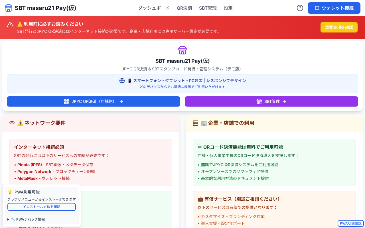Open 設定 from the top navigation
365x228 pixels.
(x=228, y=8)
